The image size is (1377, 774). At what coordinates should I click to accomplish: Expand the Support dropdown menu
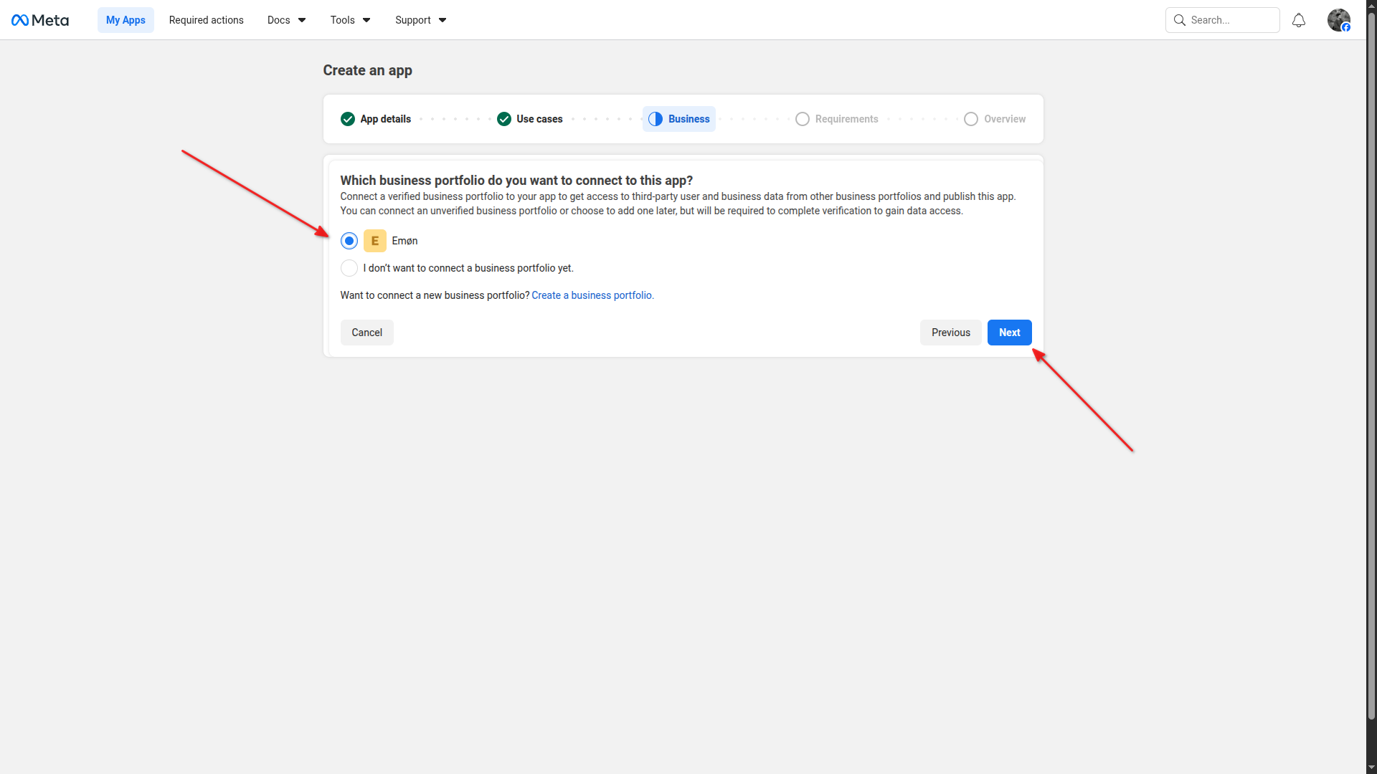(420, 20)
